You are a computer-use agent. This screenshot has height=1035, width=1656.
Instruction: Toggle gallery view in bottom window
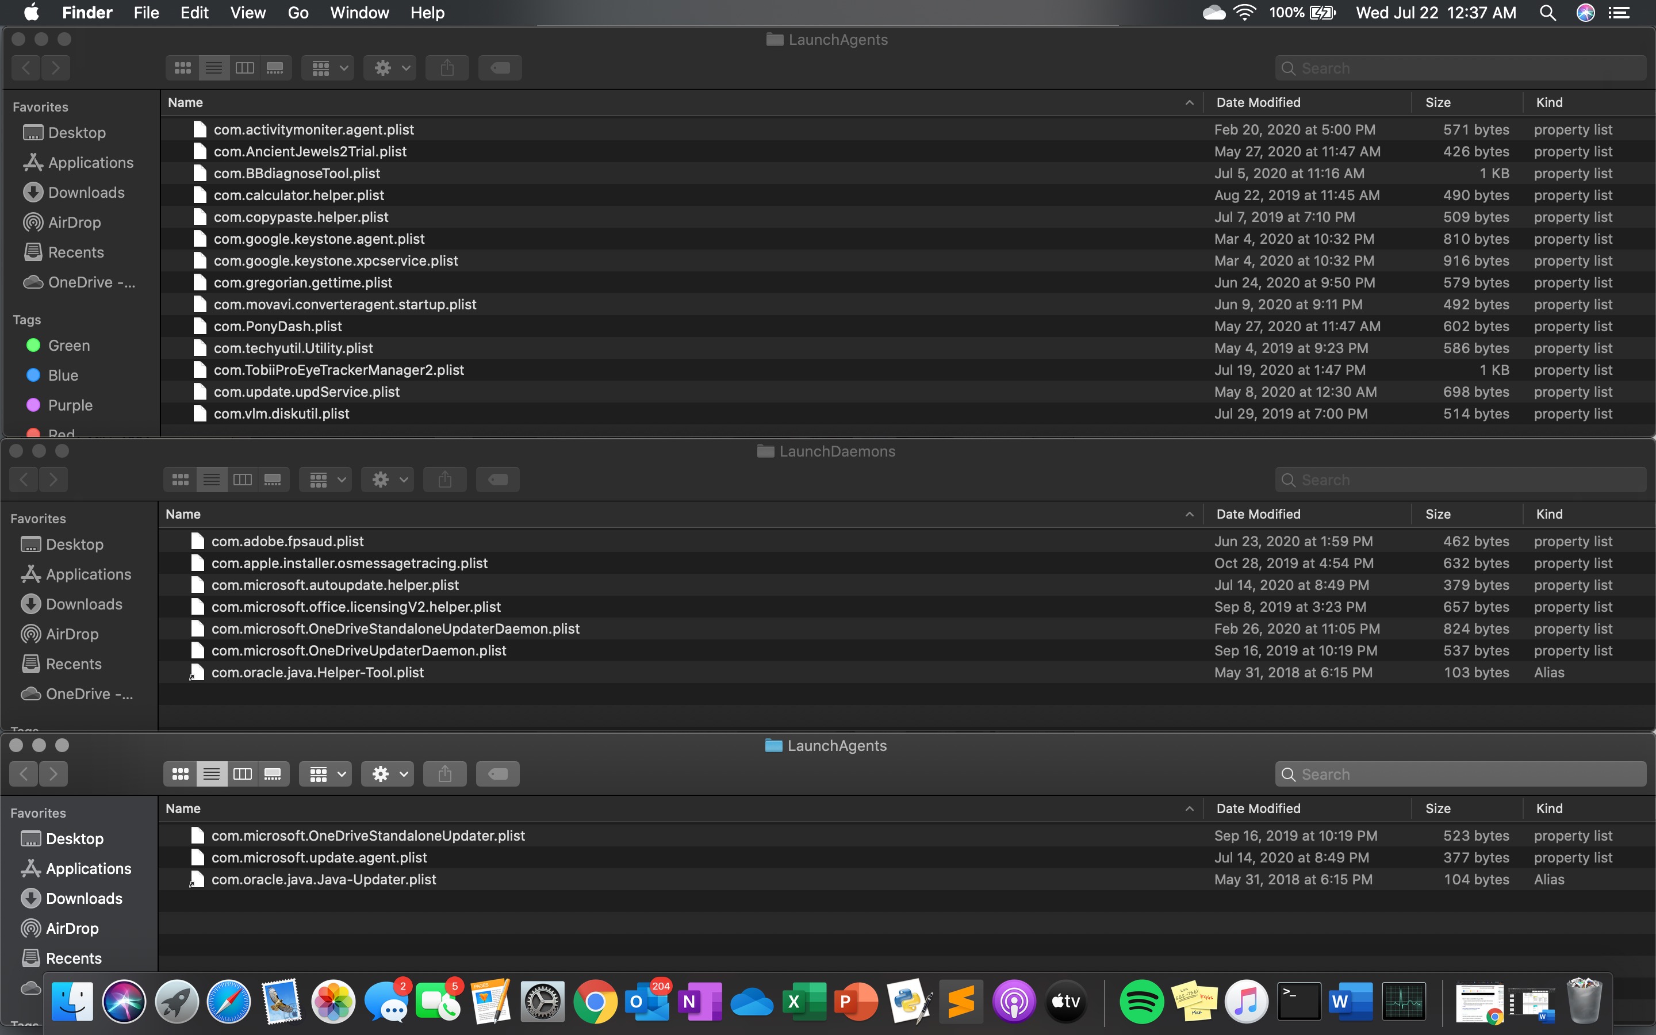click(273, 774)
